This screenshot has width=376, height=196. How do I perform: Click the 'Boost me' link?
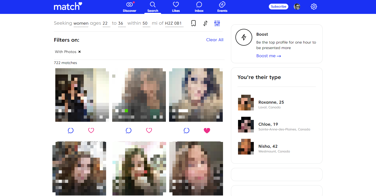point(269,56)
